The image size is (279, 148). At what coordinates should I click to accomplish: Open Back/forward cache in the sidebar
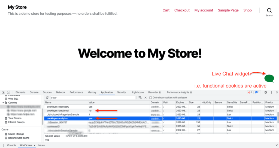[x=19, y=138]
